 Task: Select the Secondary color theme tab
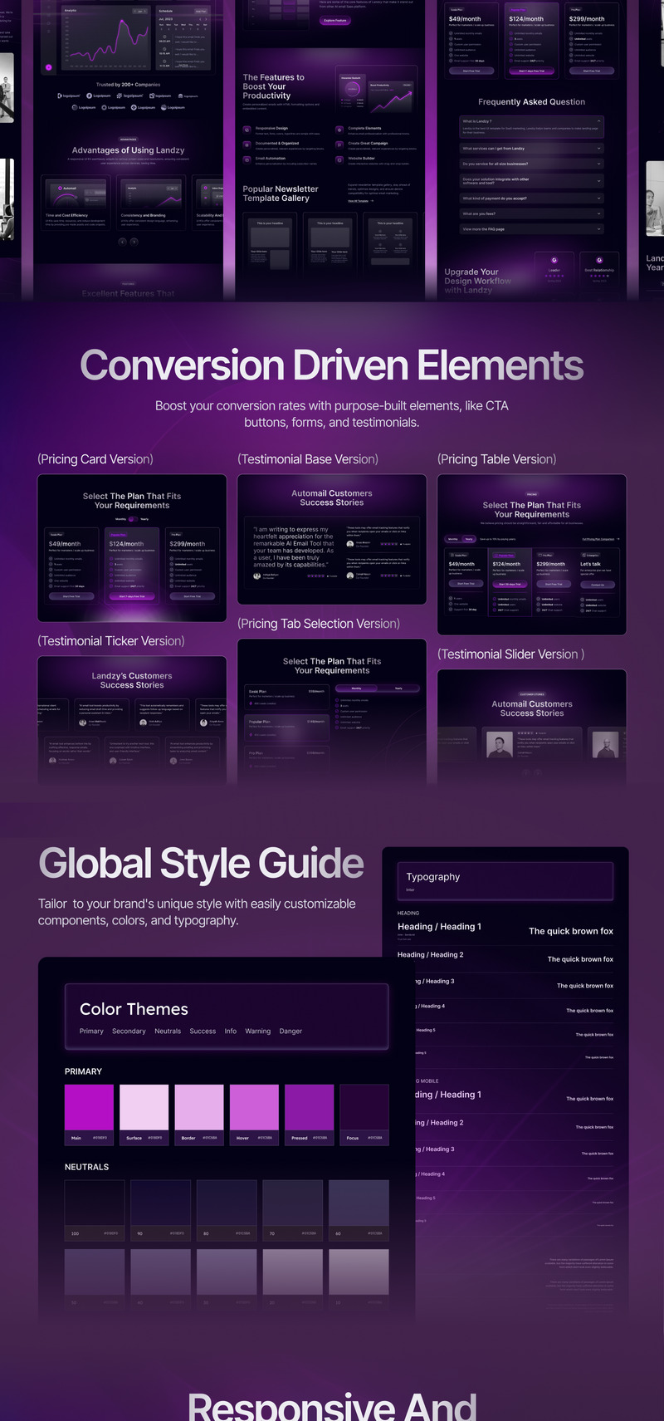coord(129,1031)
